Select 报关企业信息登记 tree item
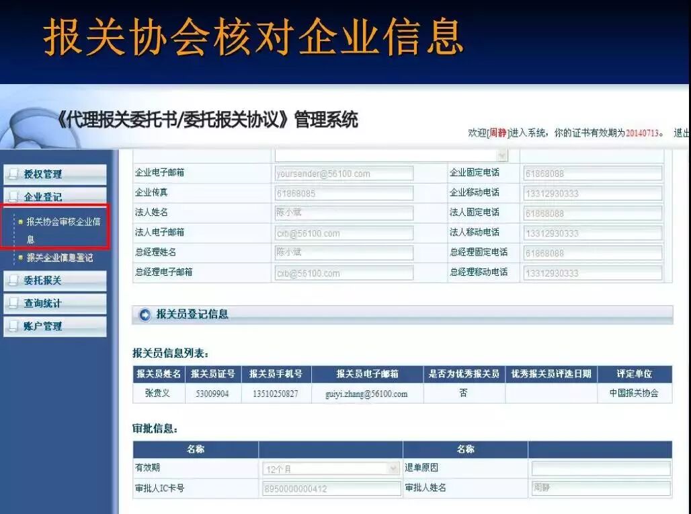Image resolution: width=691 pixels, height=514 pixels. click(60, 257)
